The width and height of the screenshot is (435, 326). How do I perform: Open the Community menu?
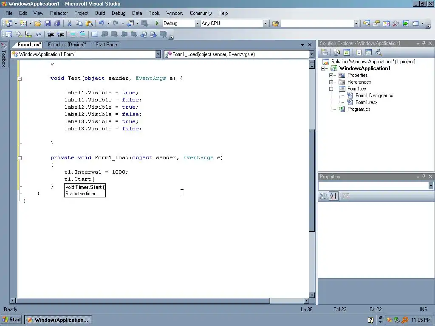pyautogui.click(x=201, y=13)
